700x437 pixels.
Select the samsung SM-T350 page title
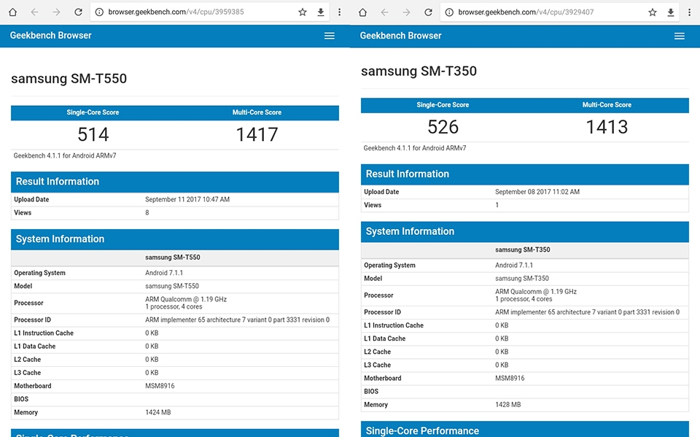[x=419, y=71]
